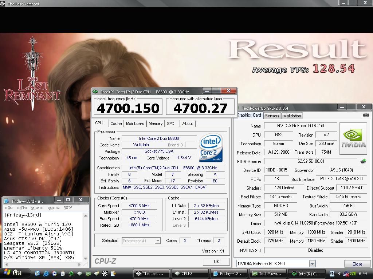Viewport: 373px width, 279px height.
Task: Open the มุมมอง (View) menu in Notepad
Action: [x=53, y=208]
